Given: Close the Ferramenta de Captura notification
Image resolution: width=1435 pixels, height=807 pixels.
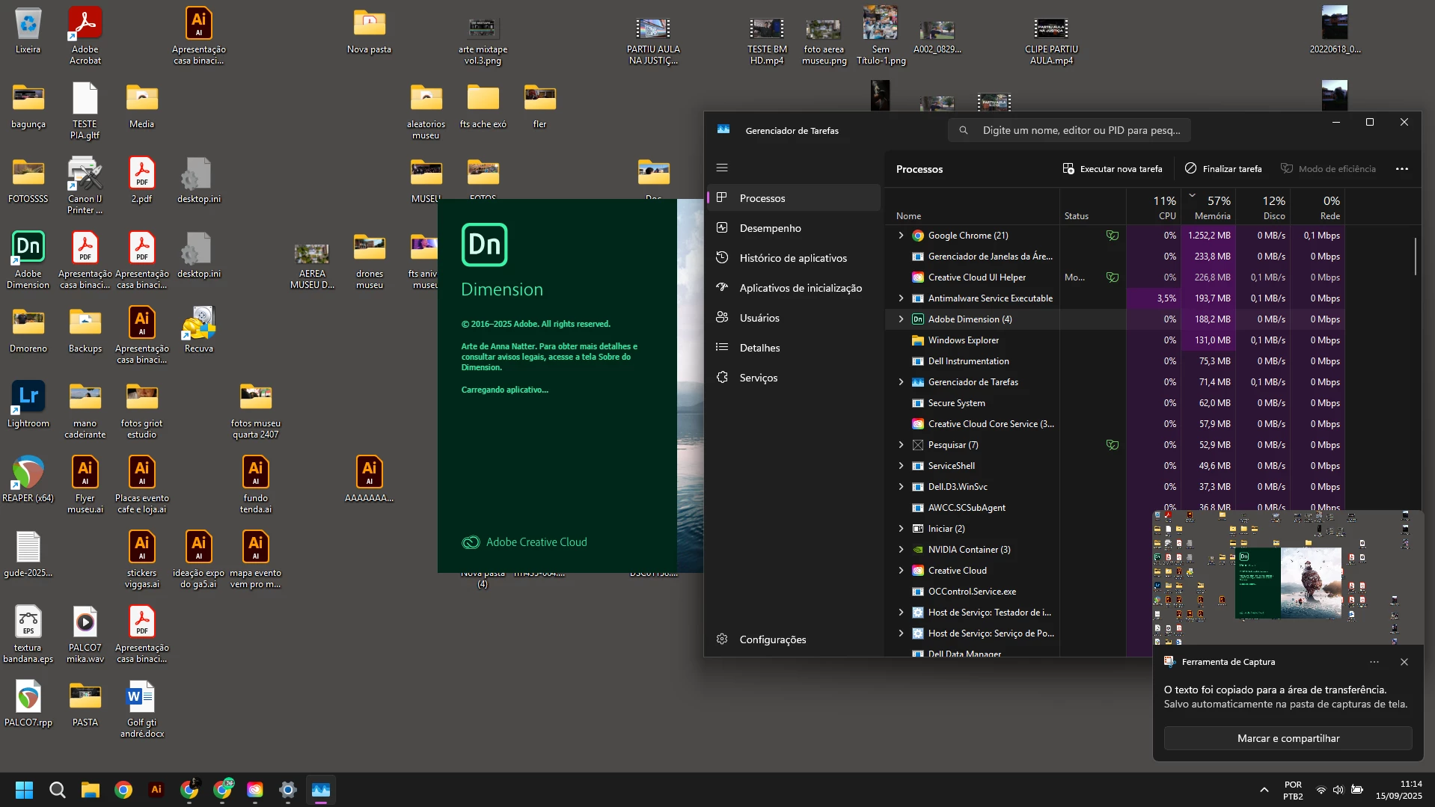Looking at the screenshot, I should (1404, 662).
